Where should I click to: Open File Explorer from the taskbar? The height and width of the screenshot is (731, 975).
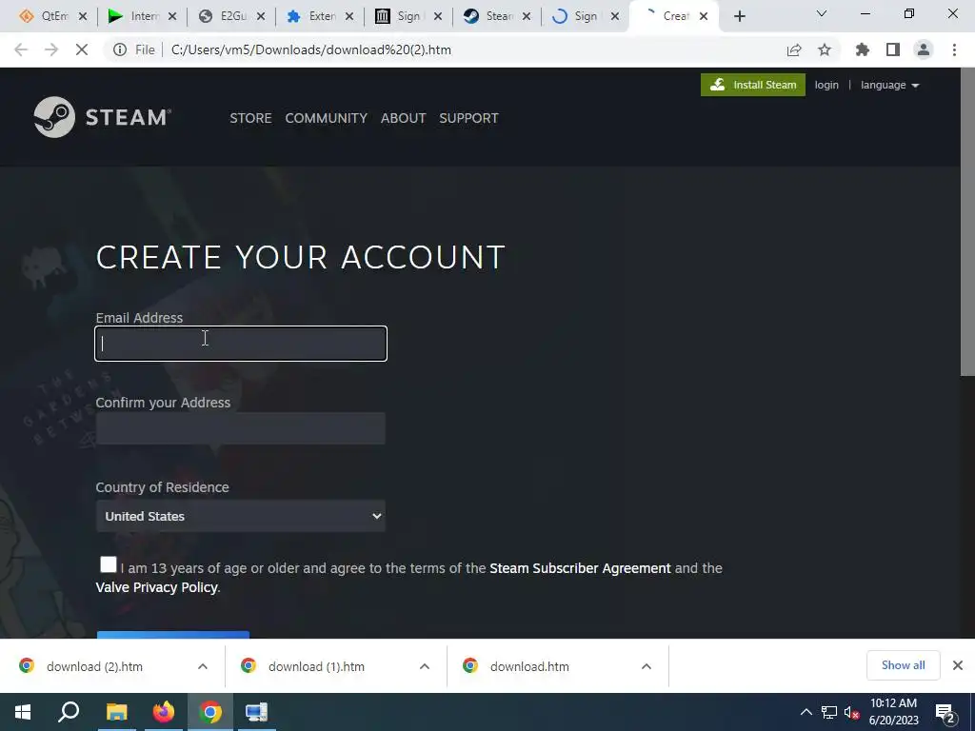(116, 712)
